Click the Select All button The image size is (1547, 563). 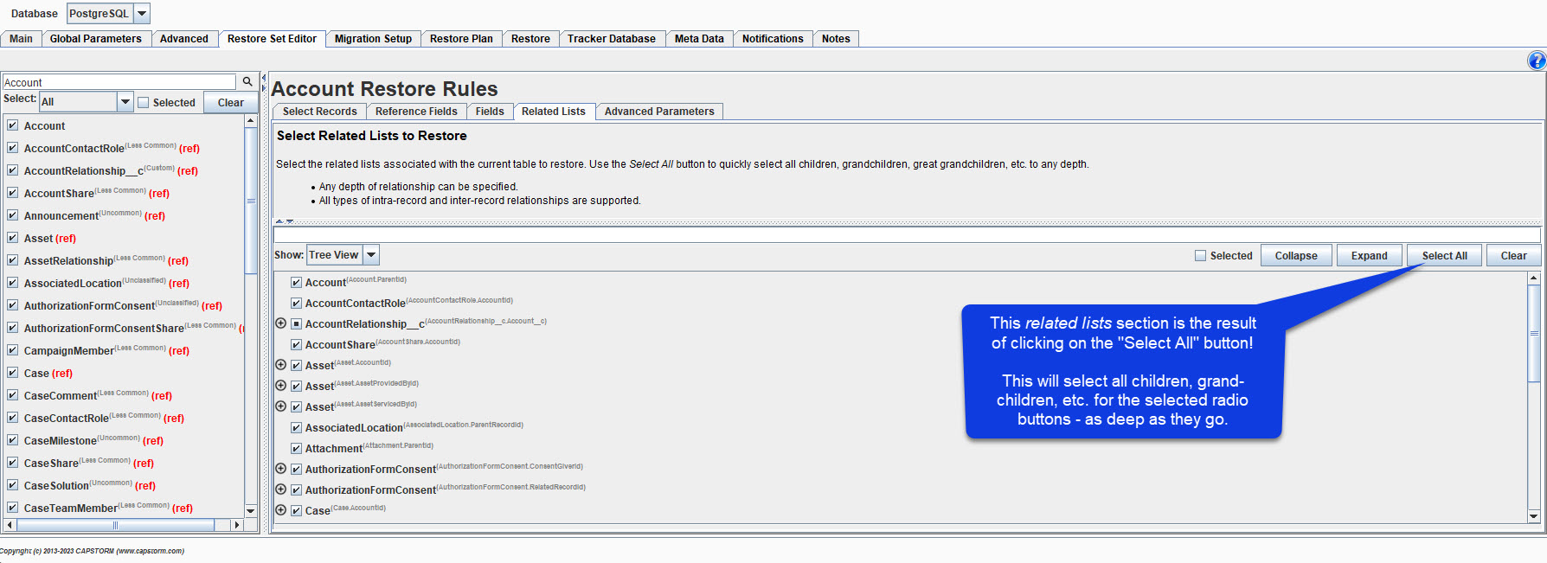1445,255
